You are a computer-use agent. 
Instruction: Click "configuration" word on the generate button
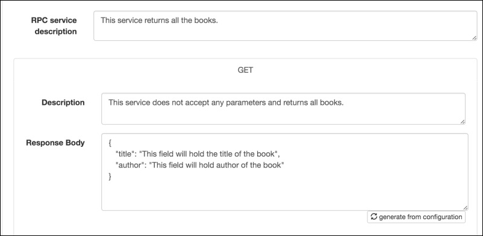[x=442, y=217]
